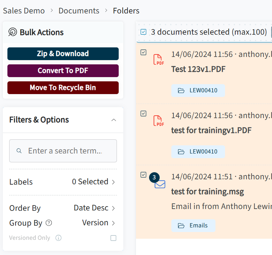Image resolution: width=272 pixels, height=255 pixels.
Task: Click PDF icon for Test 123v1.PDF
Action: point(159,59)
